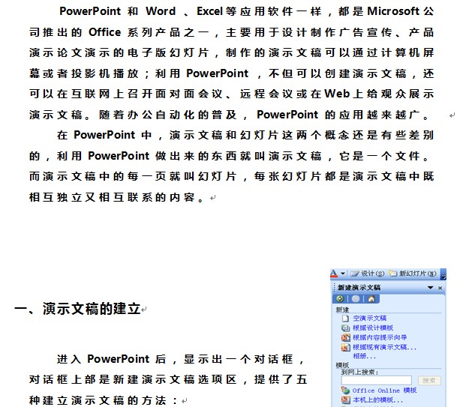Click the 到网上搜索 template search field
Viewport: 475px width, 407px height.
click(x=377, y=380)
